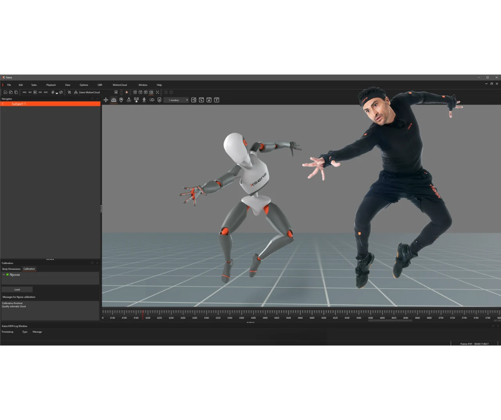501x420 pixels.
Task: Click the position marker icon in the viewport toolbar
Action: pyautogui.click(x=120, y=100)
